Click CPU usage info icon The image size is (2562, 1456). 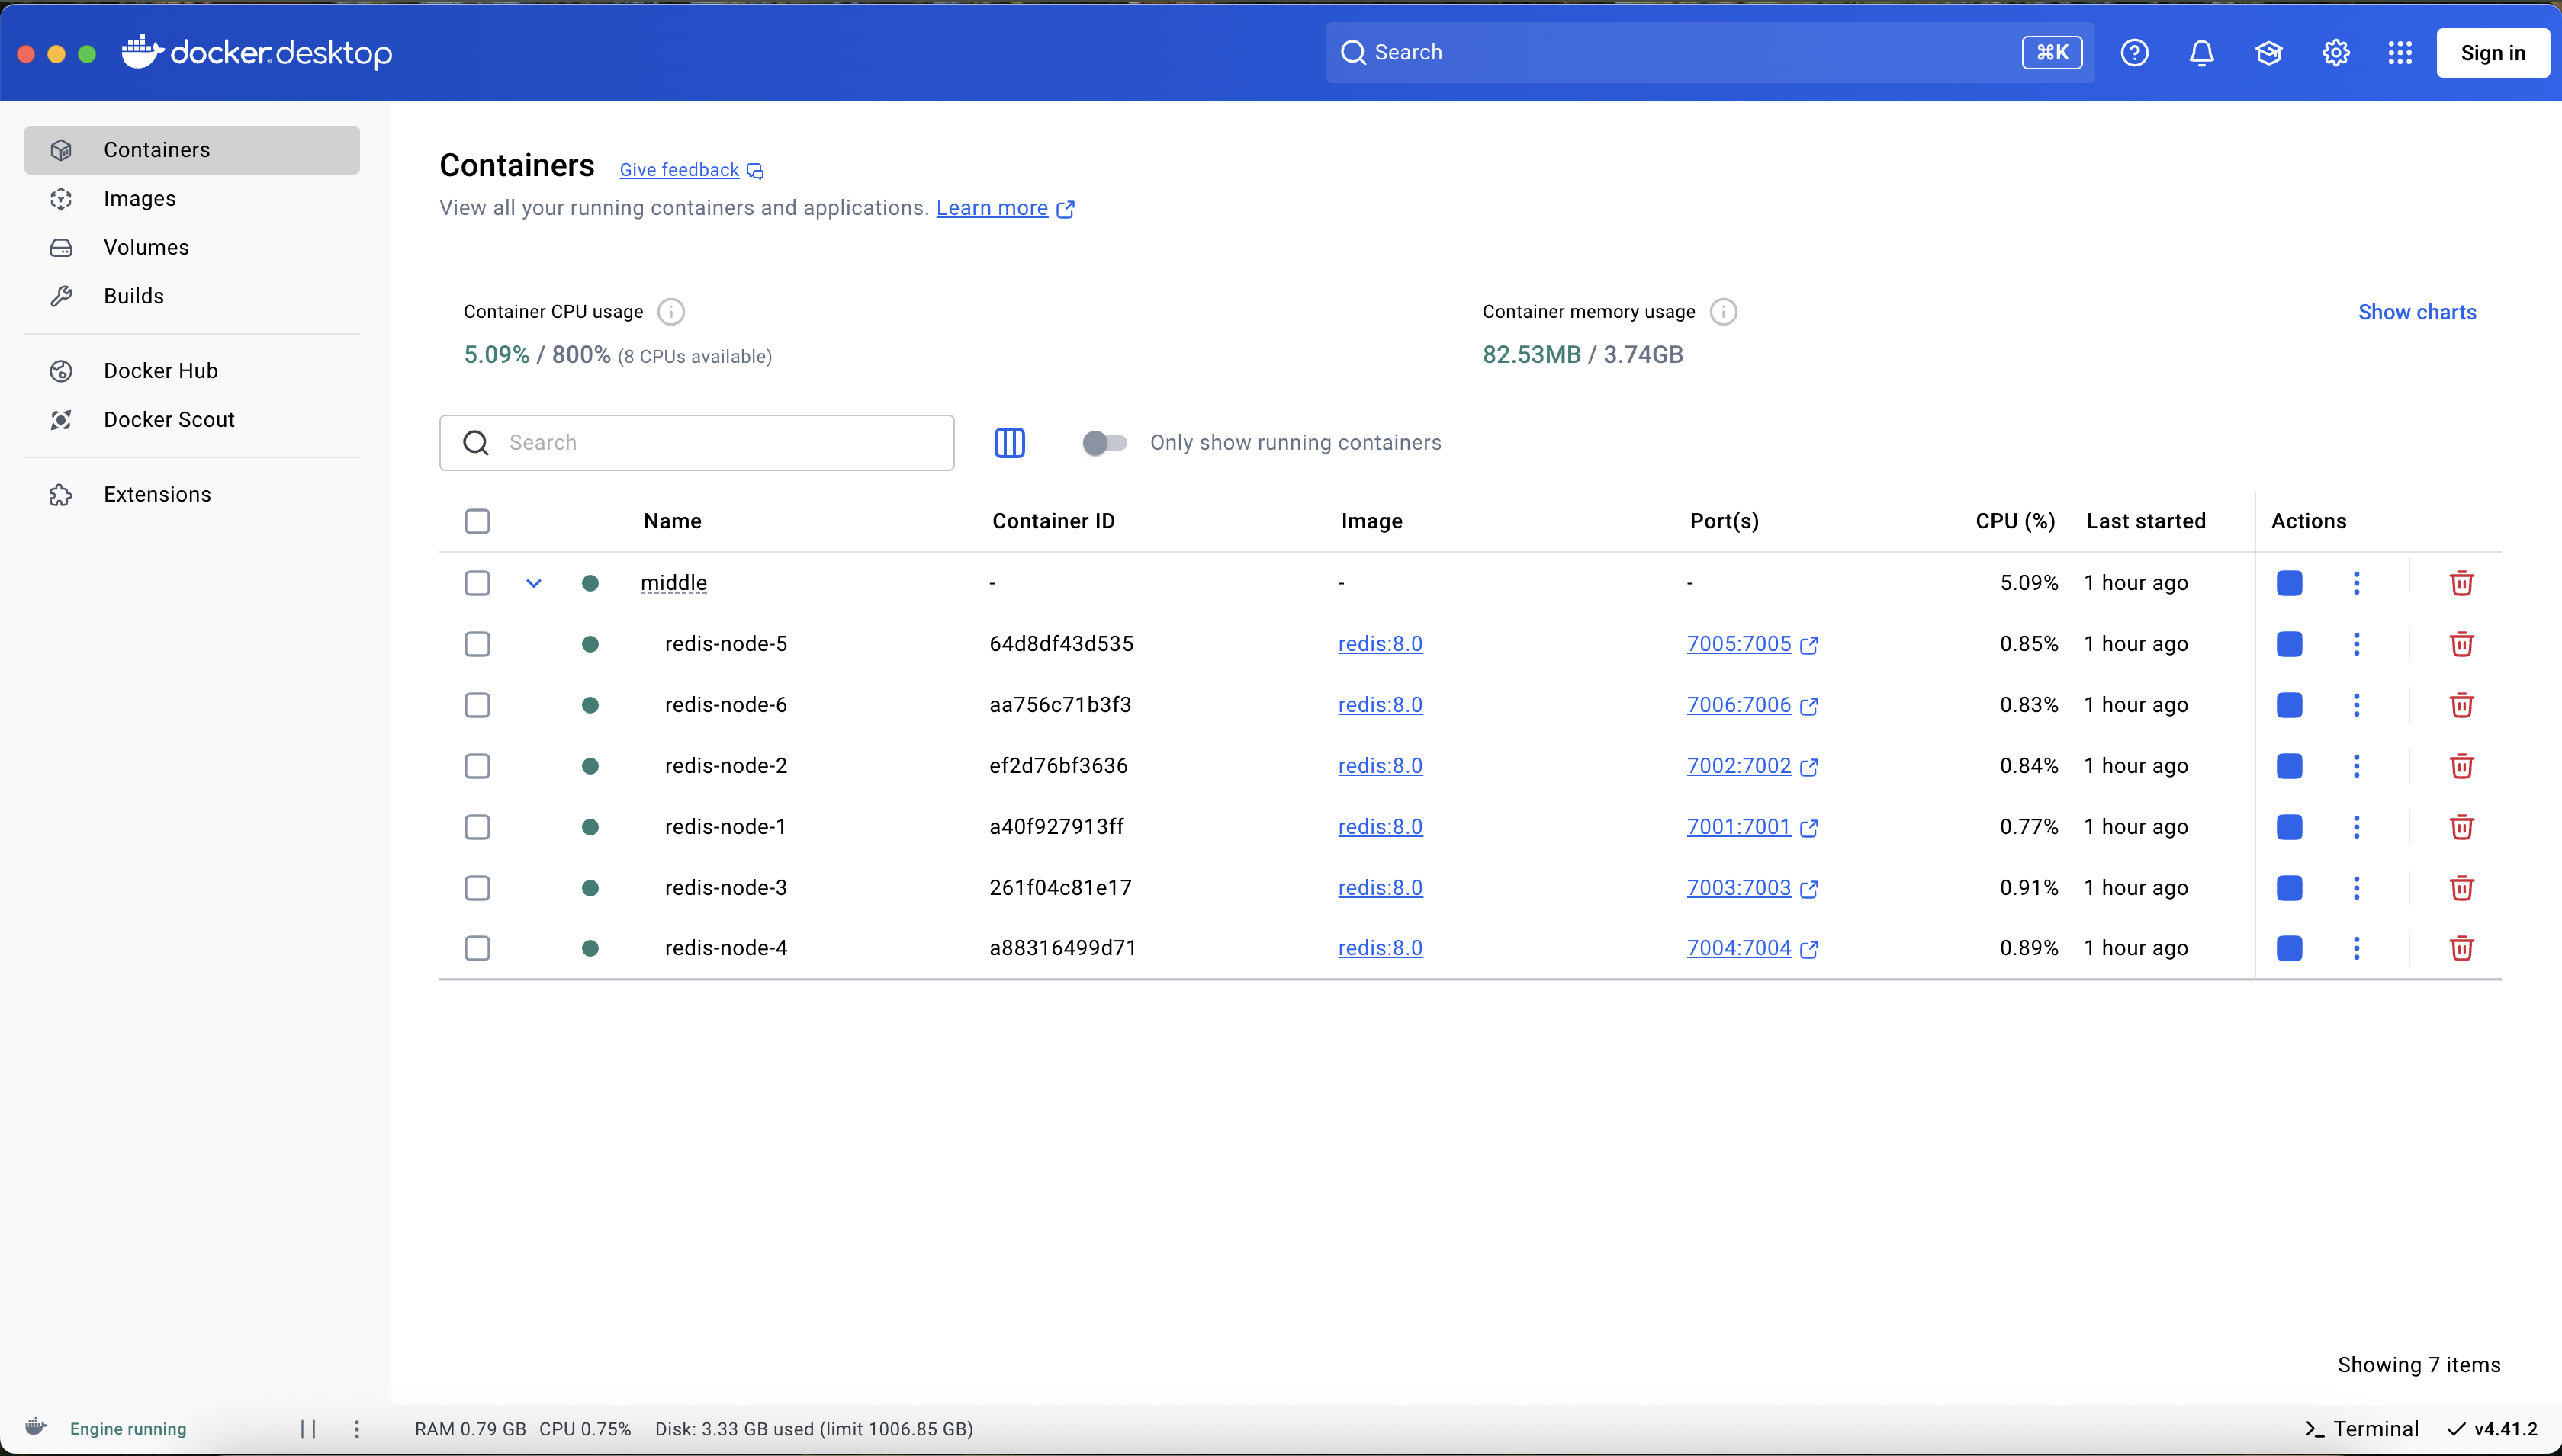[x=670, y=312]
